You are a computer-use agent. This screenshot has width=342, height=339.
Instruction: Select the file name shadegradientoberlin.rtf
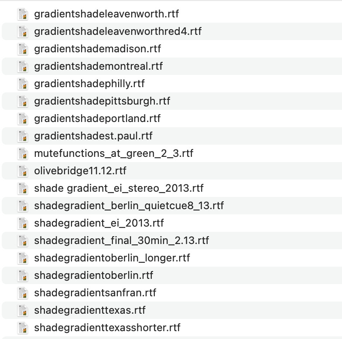pos(93,275)
